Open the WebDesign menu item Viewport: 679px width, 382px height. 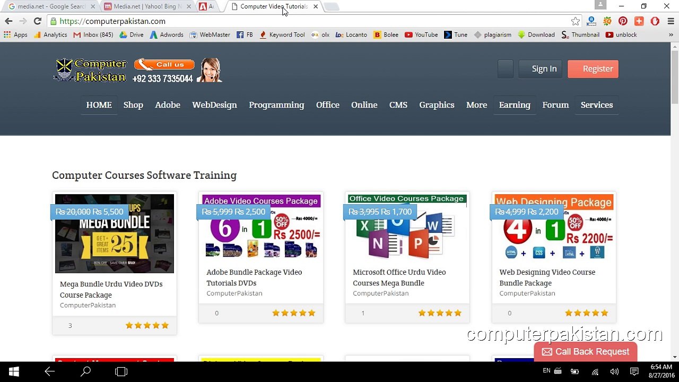coord(214,105)
